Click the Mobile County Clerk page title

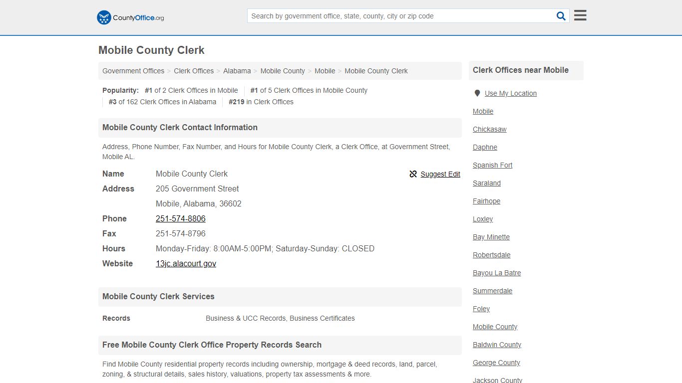151,50
